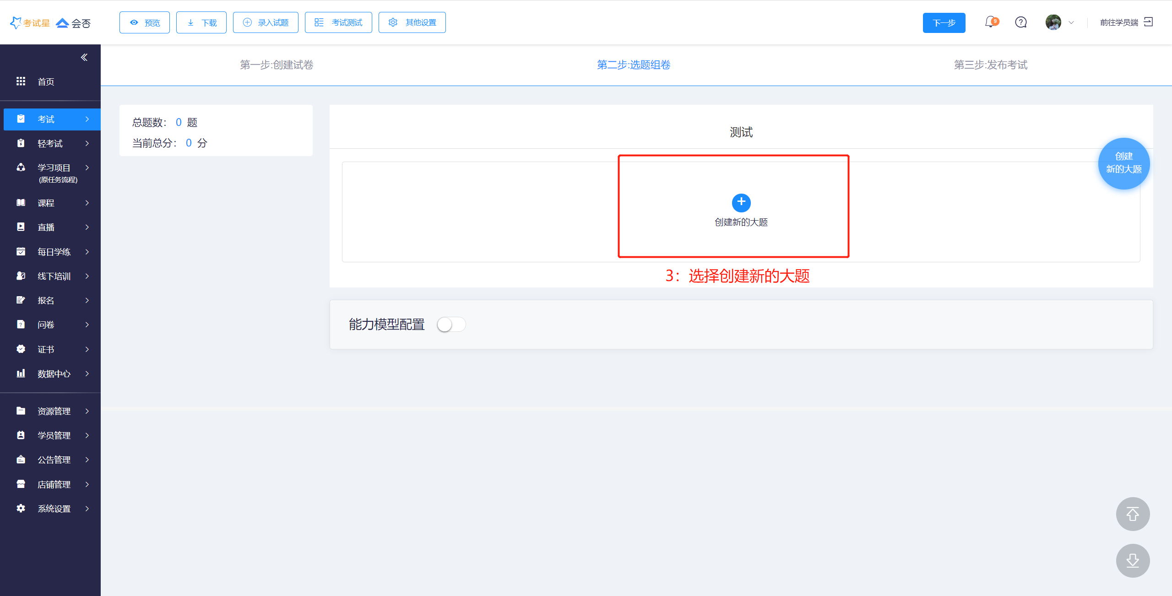Click the blue plus create icon
The width and height of the screenshot is (1172, 596).
741,202
